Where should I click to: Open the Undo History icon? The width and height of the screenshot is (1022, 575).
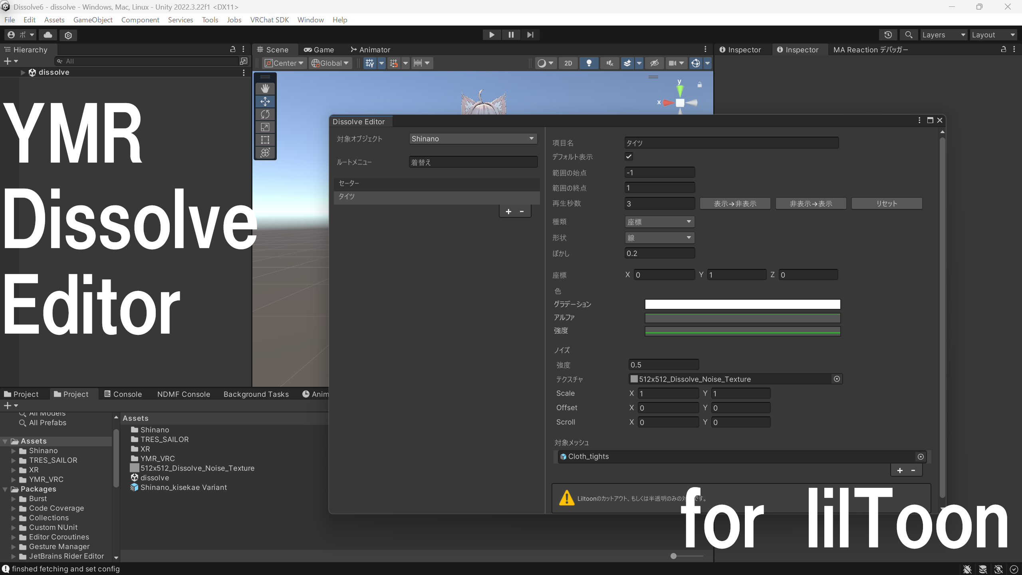[888, 35]
